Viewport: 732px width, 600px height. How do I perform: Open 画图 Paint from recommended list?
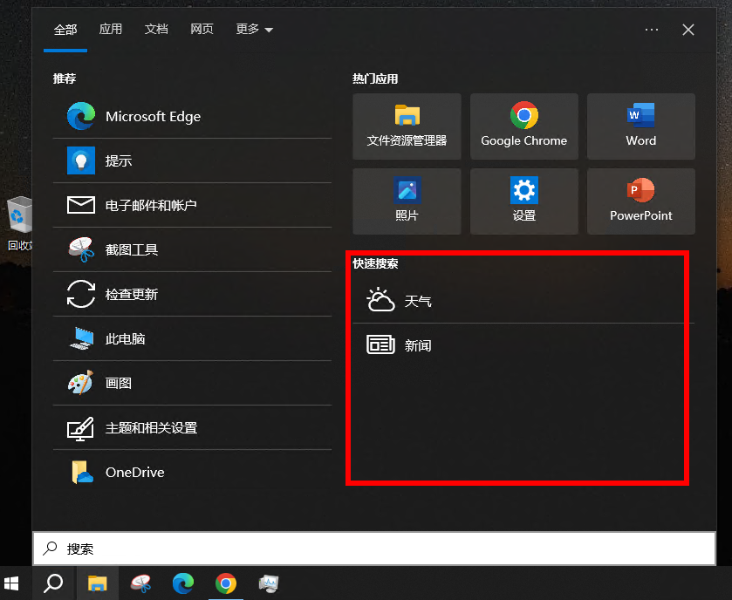pyautogui.click(x=119, y=384)
